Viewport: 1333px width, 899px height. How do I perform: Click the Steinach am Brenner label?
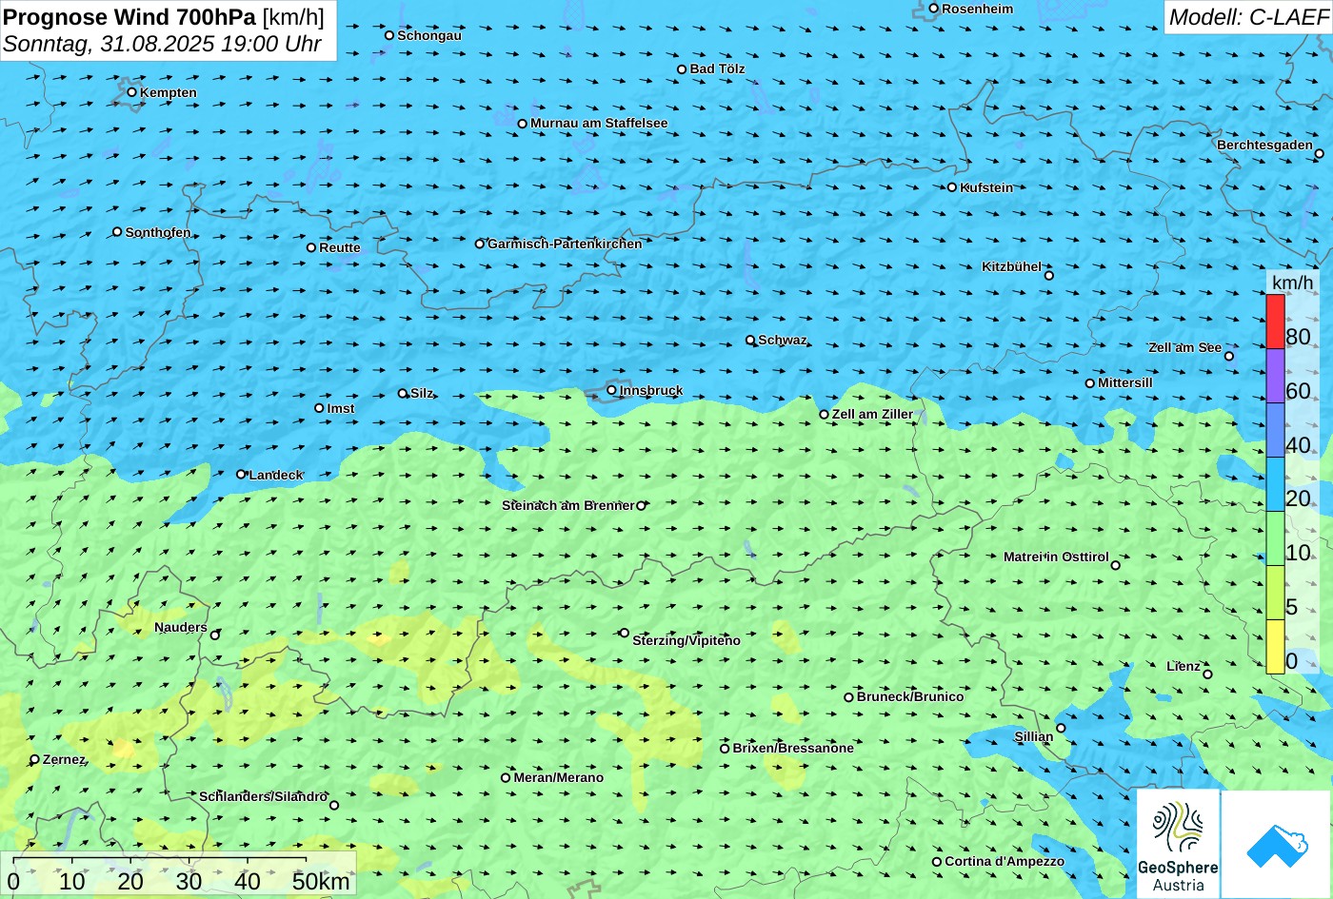click(567, 505)
